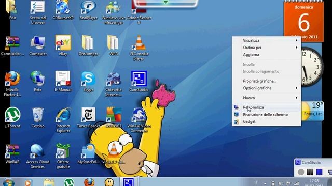This screenshot has width=332, height=186.
Task: Open the E-Manual shortcut
Action: pos(63,82)
